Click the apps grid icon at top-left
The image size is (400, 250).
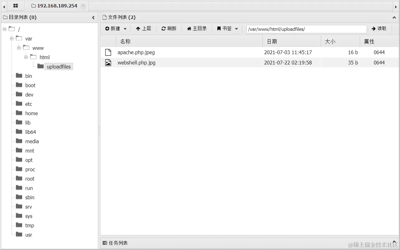pyautogui.click(x=15, y=6)
